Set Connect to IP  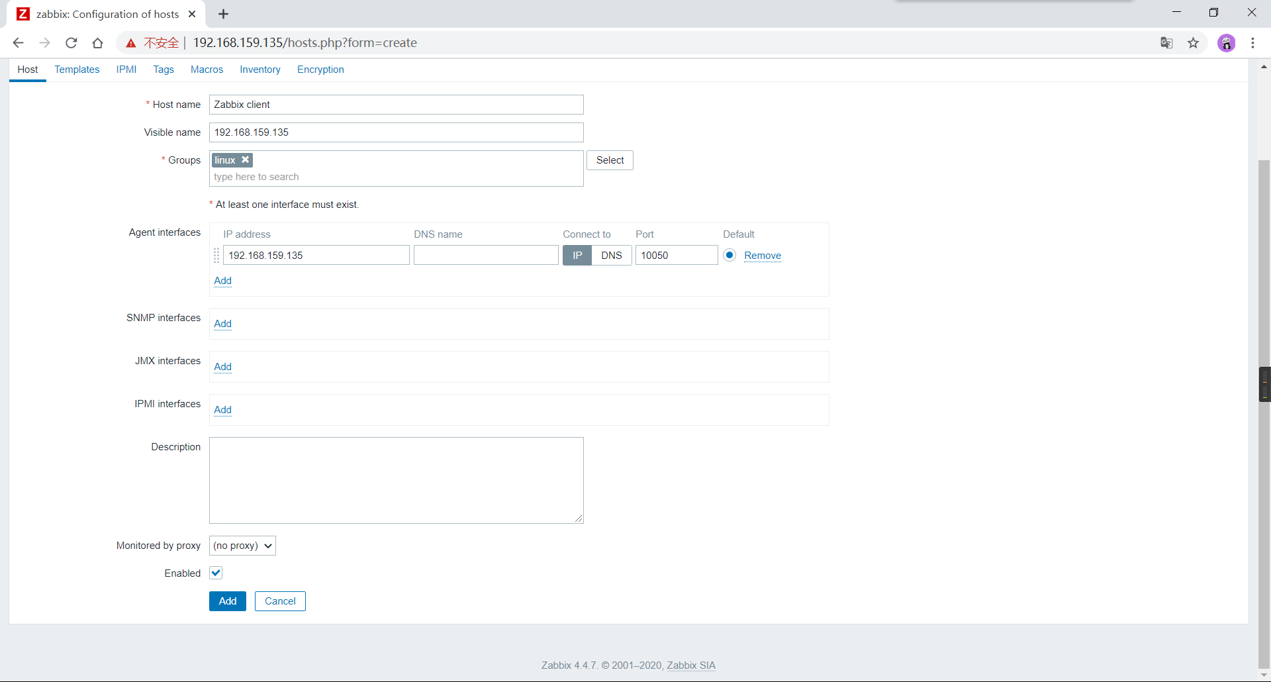point(577,256)
